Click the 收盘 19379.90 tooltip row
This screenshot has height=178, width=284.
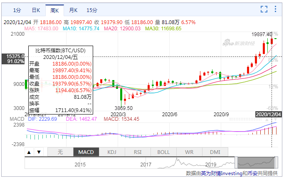tap(60, 84)
